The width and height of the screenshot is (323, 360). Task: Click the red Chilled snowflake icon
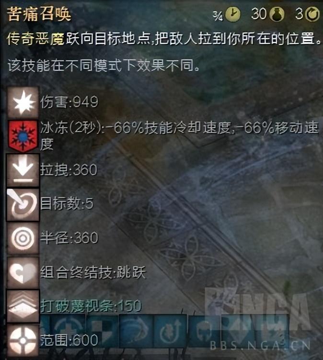pyautogui.click(x=23, y=136)
